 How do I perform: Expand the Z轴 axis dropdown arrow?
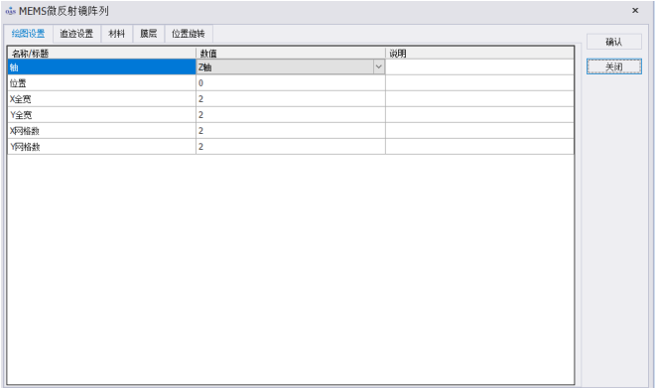point(378,66)
